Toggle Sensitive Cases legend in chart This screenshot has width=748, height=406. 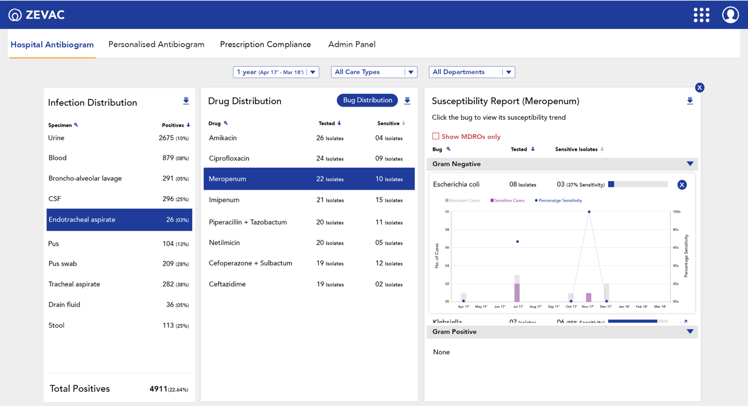[x=507, y=200]
